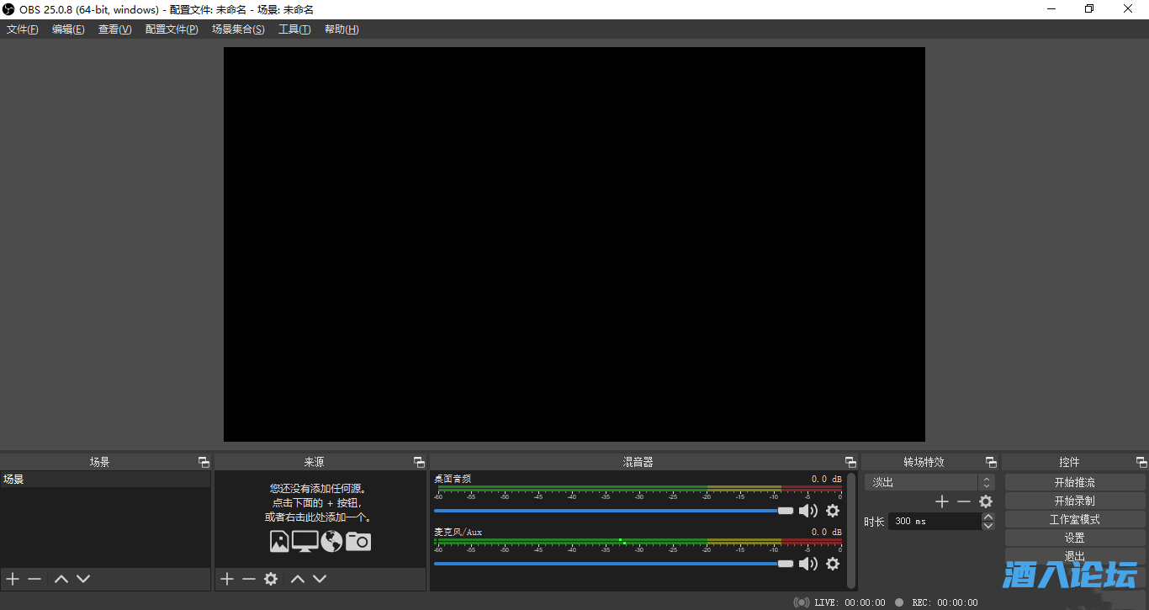Click the 桌面音频 channel label
Viewport: 1149px width, 610px height.
point(453,479)
